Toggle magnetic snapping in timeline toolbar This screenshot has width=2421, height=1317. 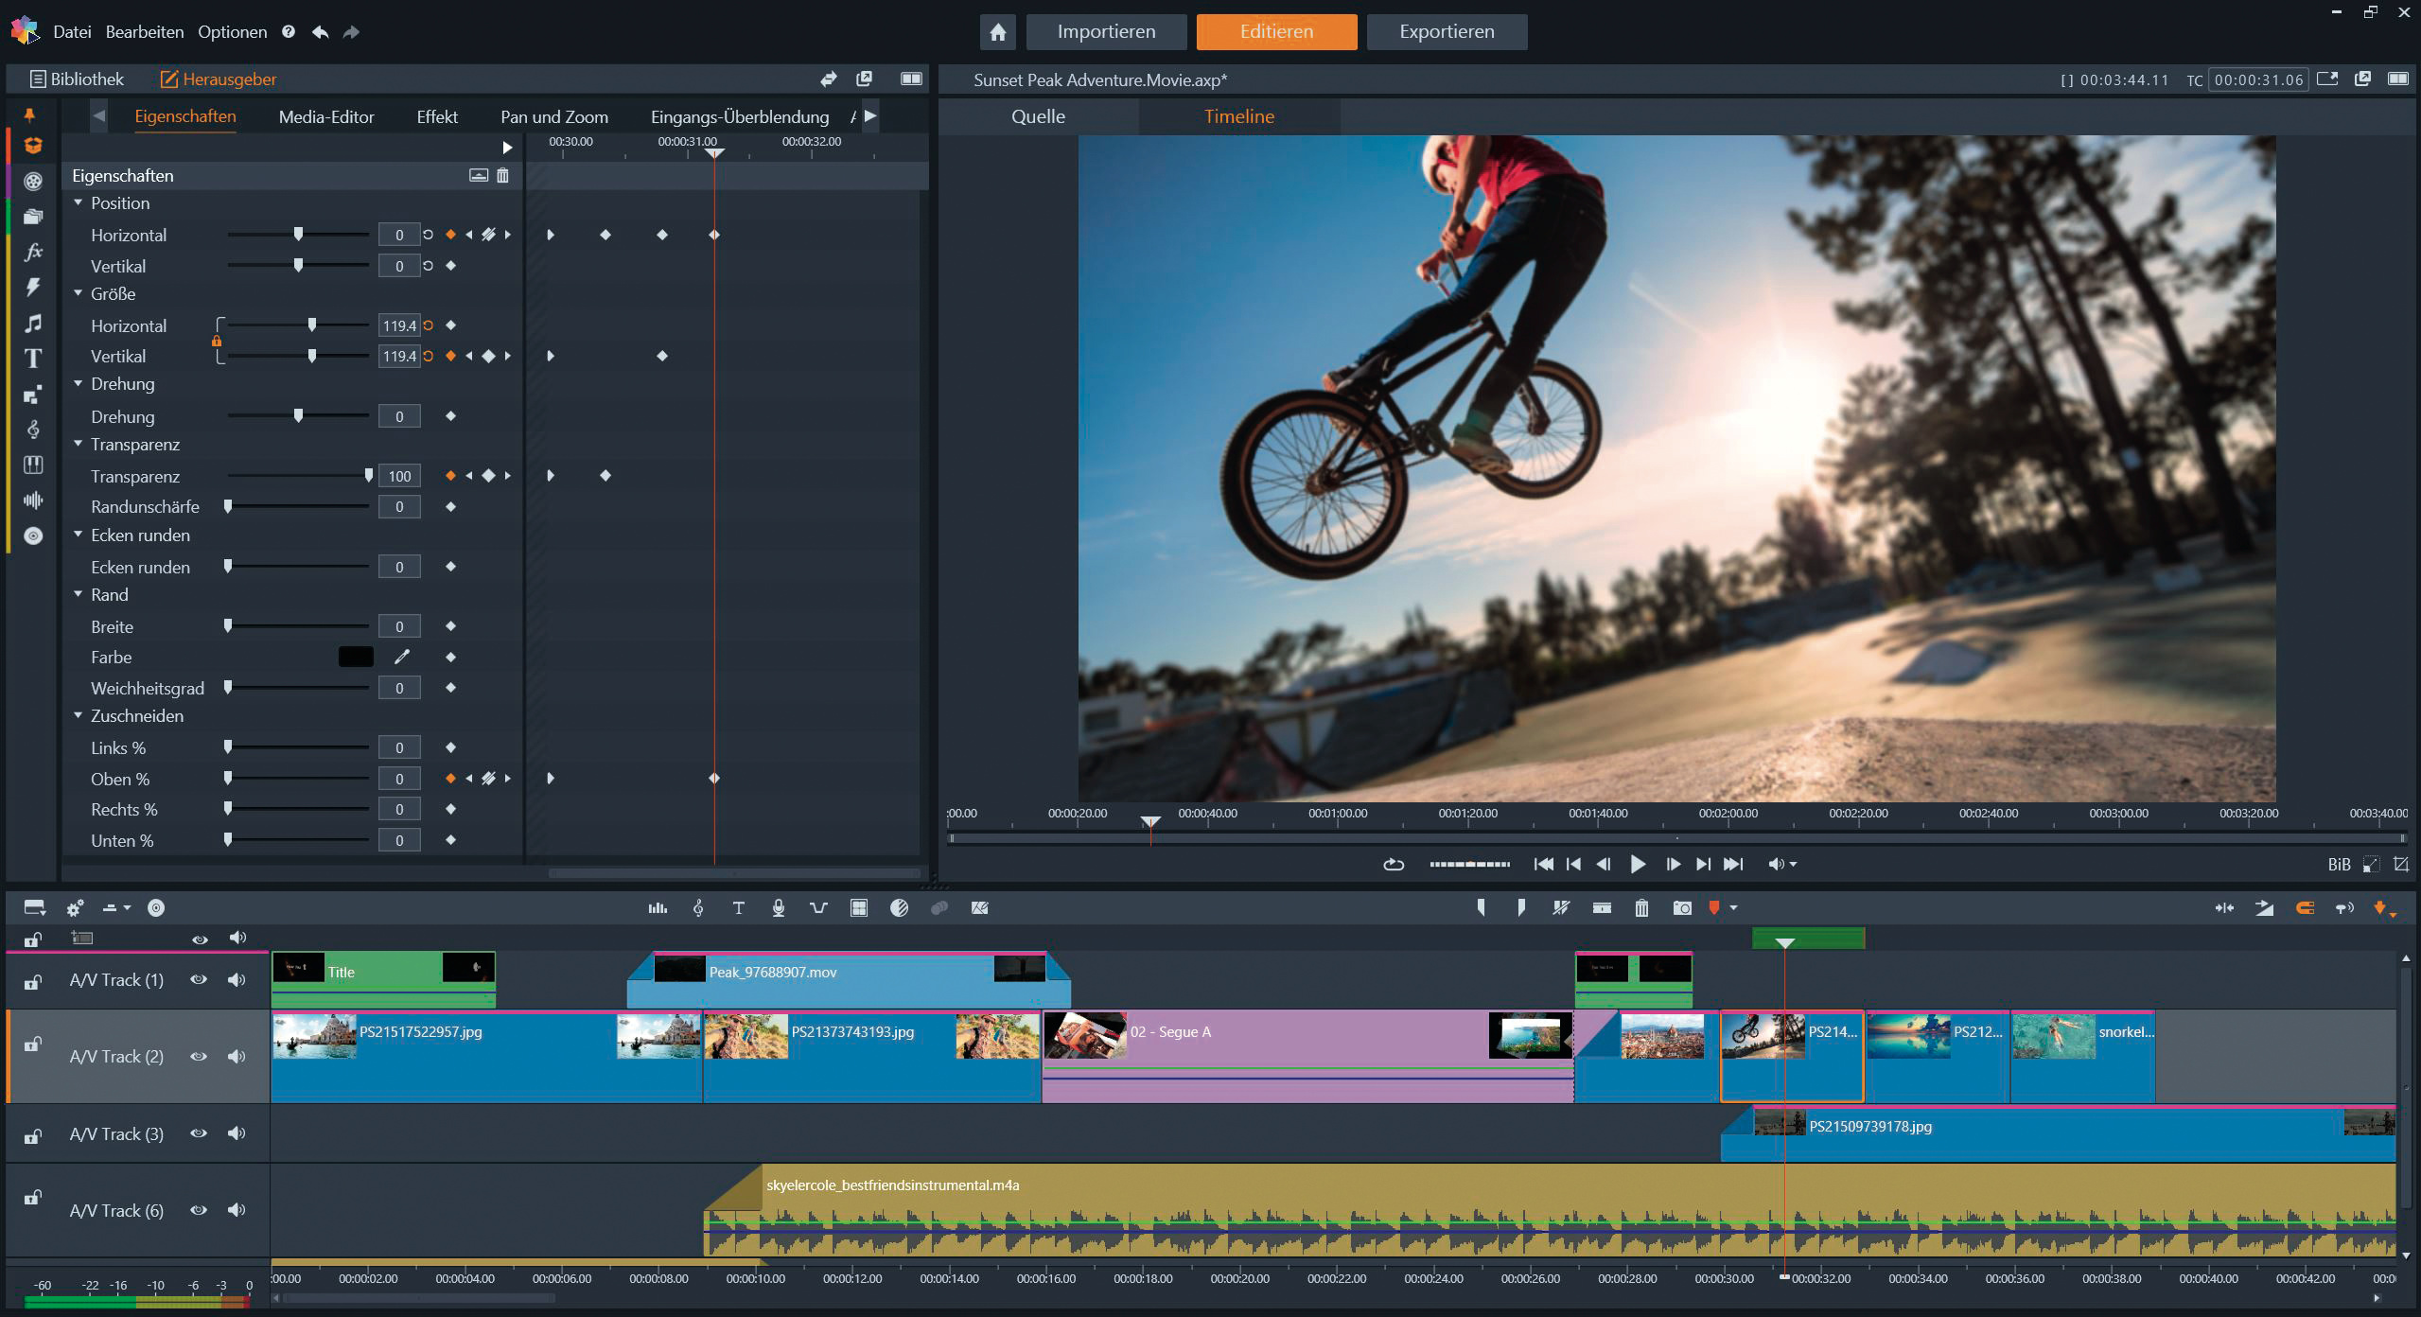tap(2305, 908)
